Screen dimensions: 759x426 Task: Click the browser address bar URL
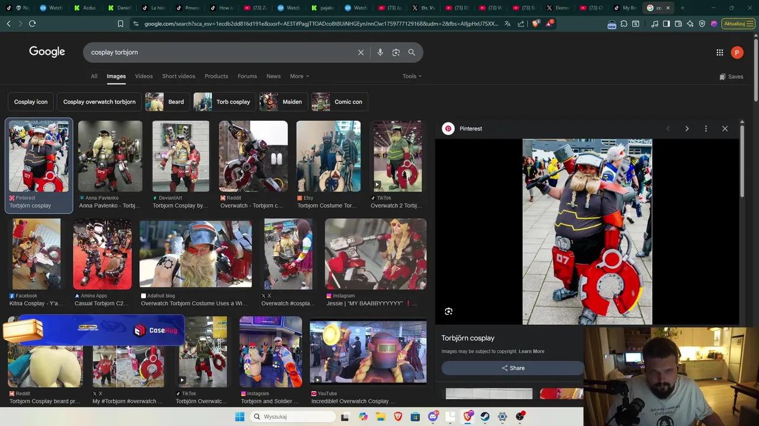(320, 24)
